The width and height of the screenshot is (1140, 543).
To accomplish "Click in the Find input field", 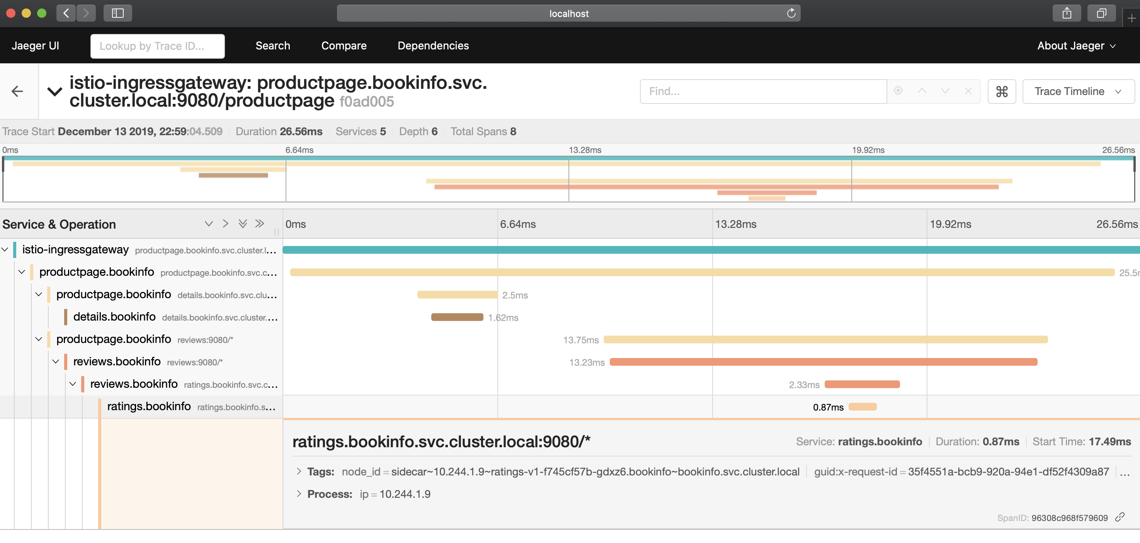I will pyautogui.click(x=763, y=92).
